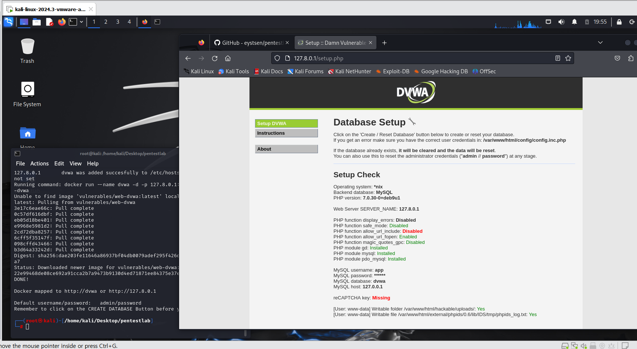Viewport: 637px width, 349px height.
Task: Open the terminal Help menu
Action: [x=93, y=164]
